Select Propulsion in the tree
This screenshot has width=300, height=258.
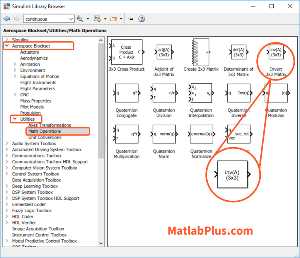pos(30,113)
